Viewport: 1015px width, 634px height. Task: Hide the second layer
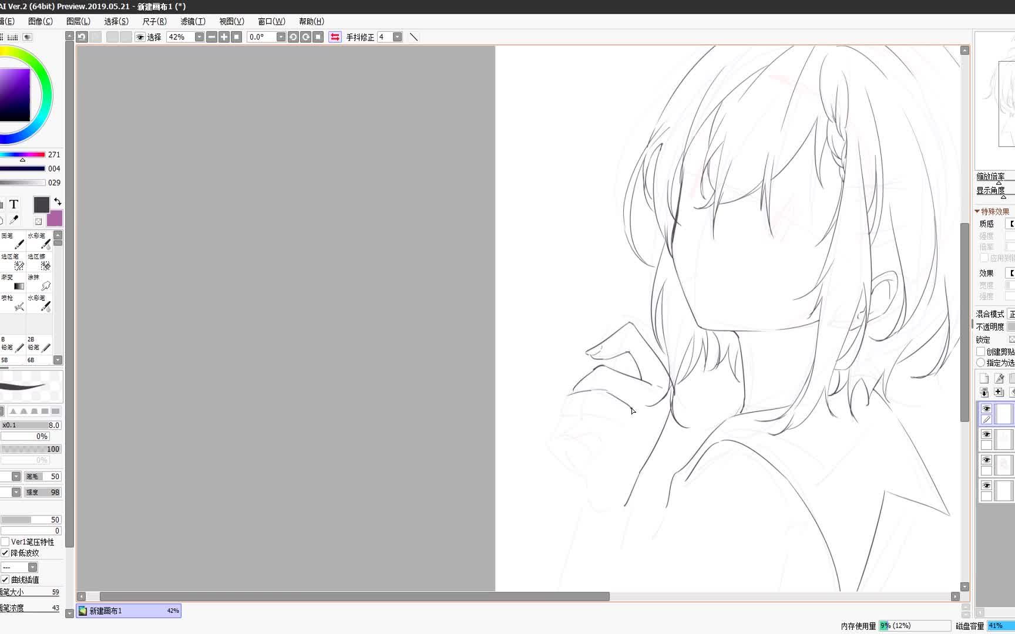(x=986, y=434)
